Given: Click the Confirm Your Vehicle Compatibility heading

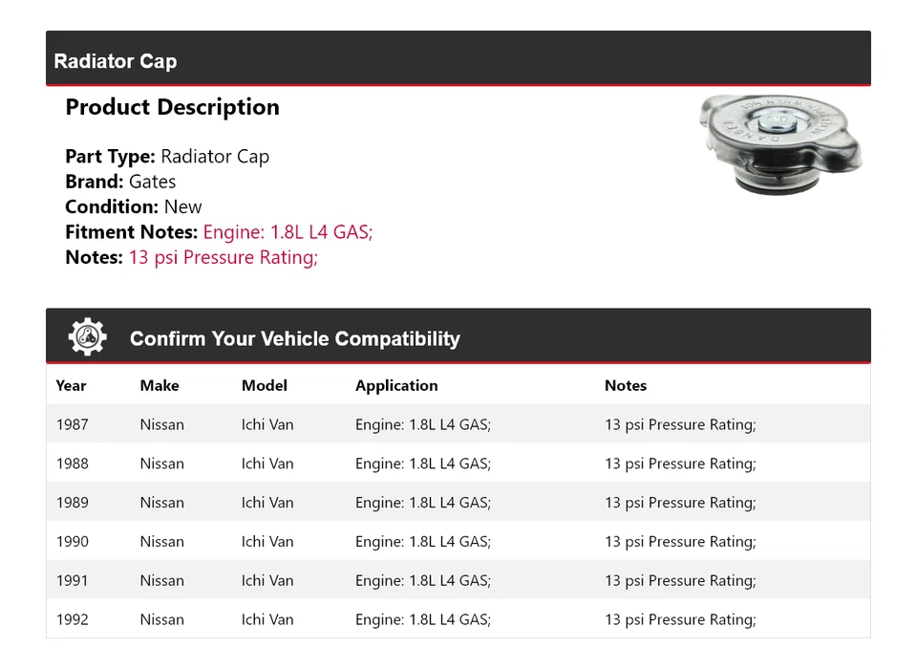Looking at the screenshot, I should (294, 338).
